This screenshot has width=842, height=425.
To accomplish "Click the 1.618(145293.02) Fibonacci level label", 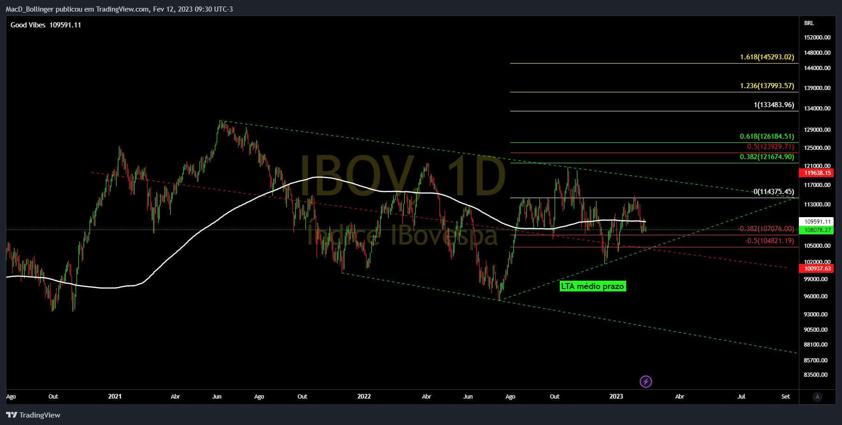I will 767,57.
